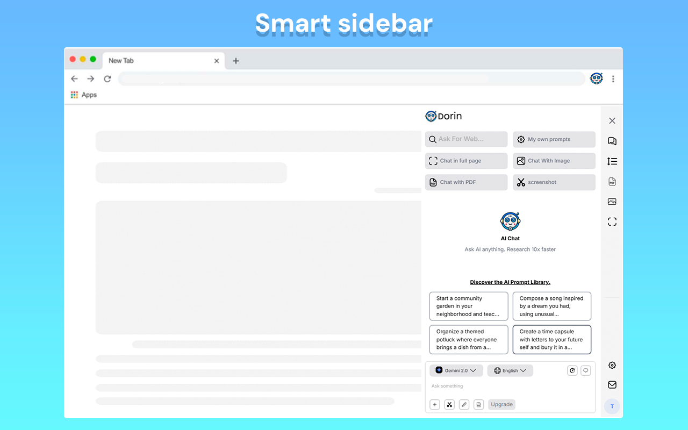Open sidebar settings gear icon
Image resolution: width=688 pixels, height=430 pixels.
tap(612, 365)
